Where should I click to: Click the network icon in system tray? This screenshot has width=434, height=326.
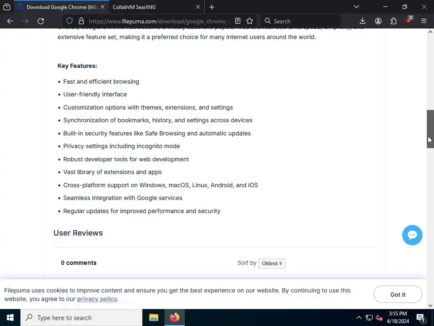coord(369,318)
